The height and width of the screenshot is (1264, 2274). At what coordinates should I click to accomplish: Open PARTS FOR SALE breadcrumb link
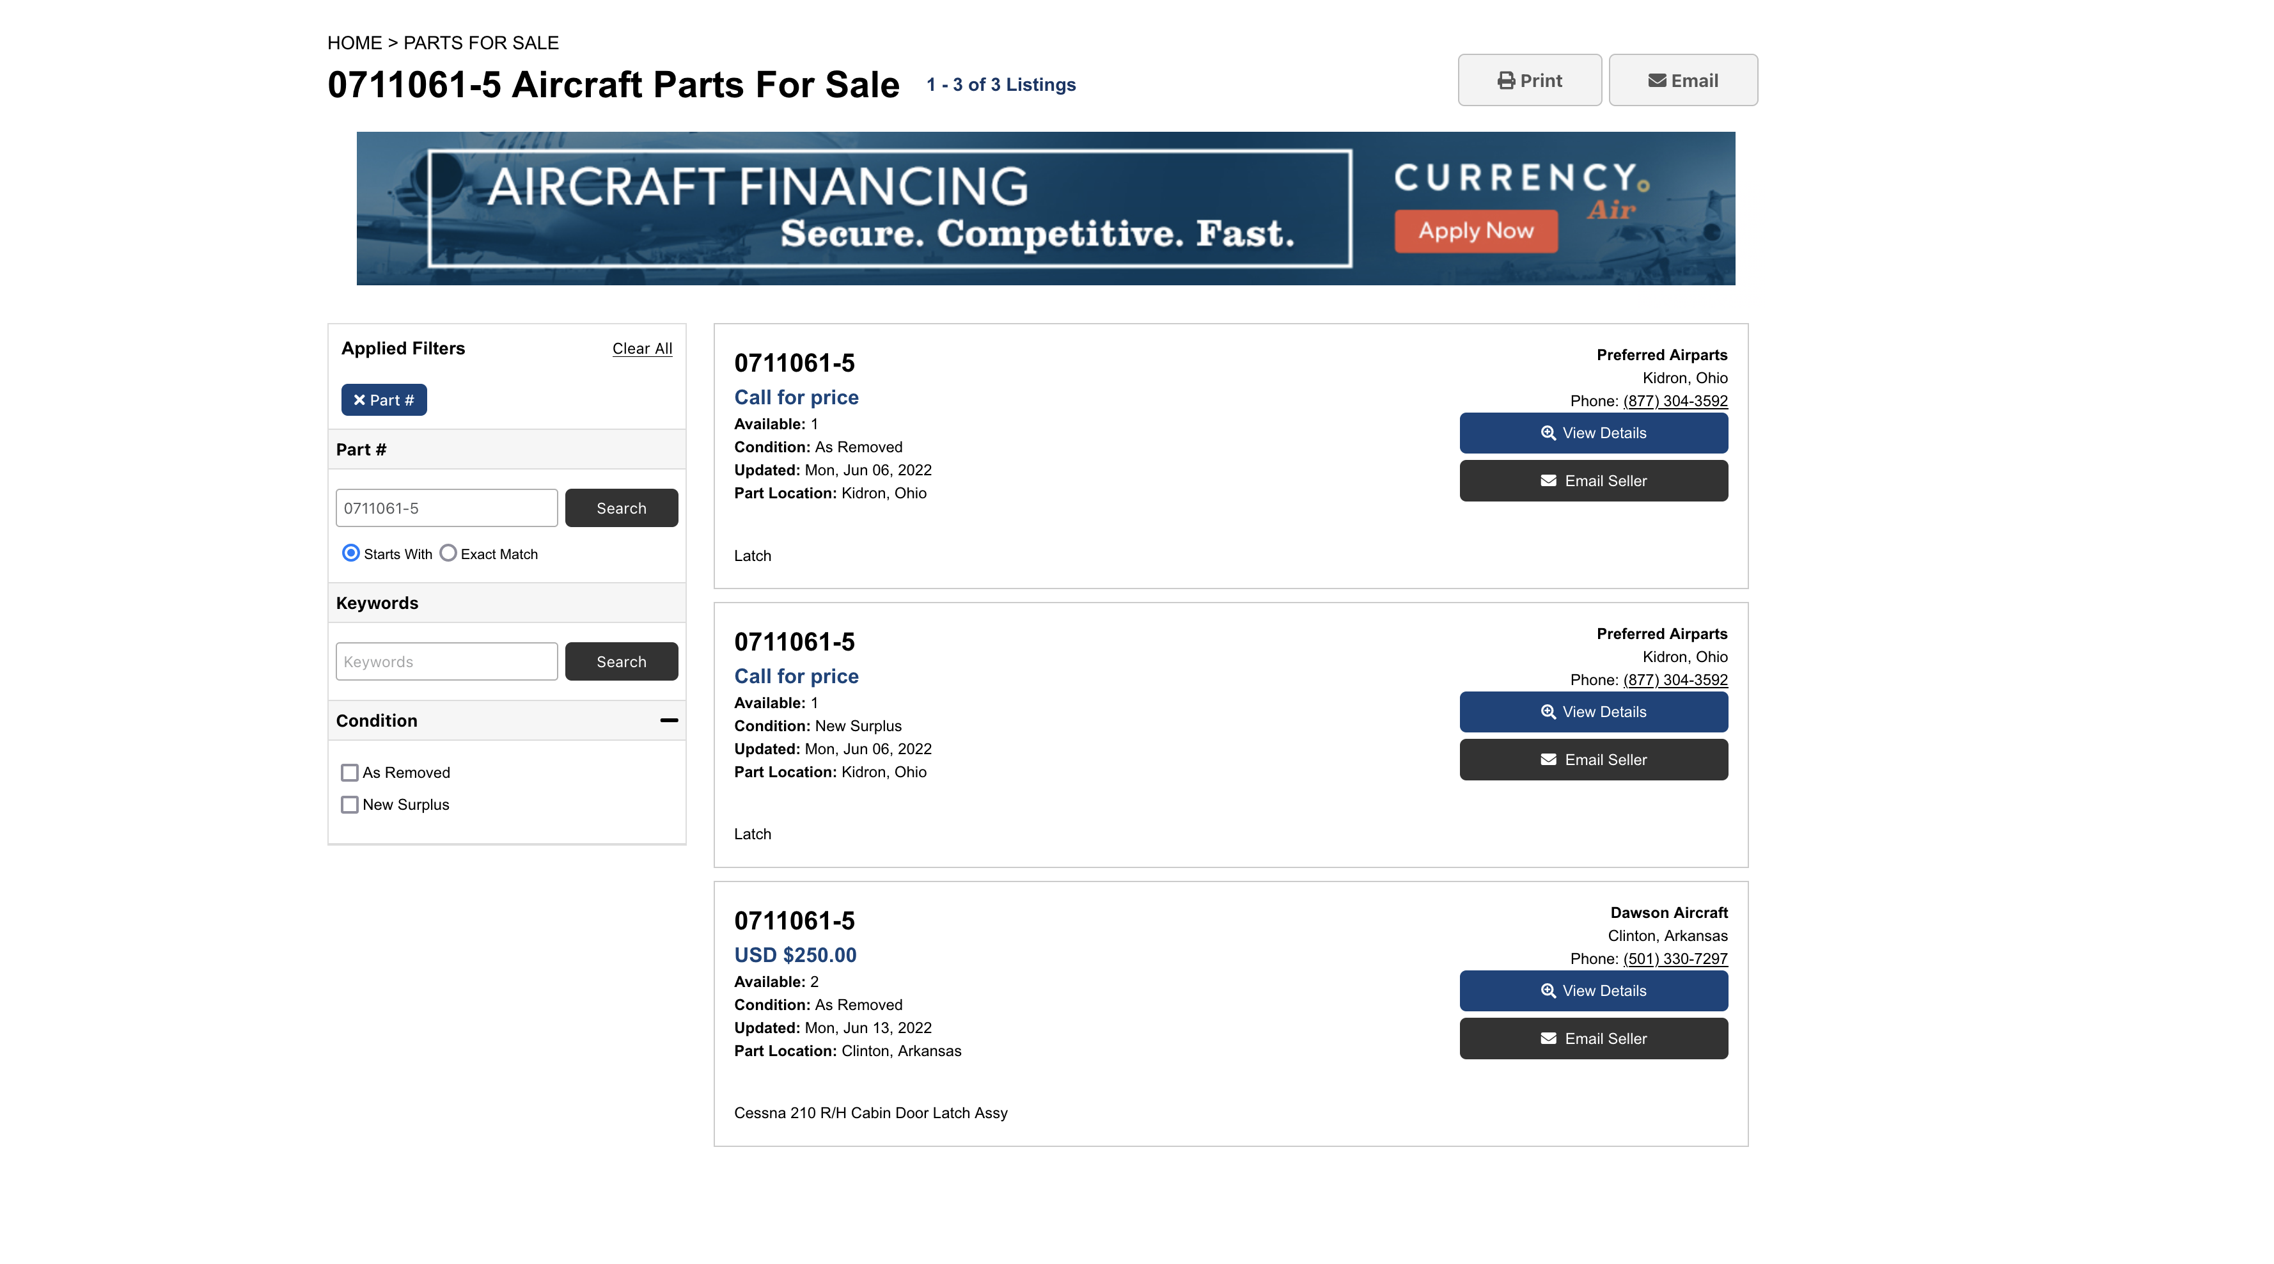coord(481,42)
